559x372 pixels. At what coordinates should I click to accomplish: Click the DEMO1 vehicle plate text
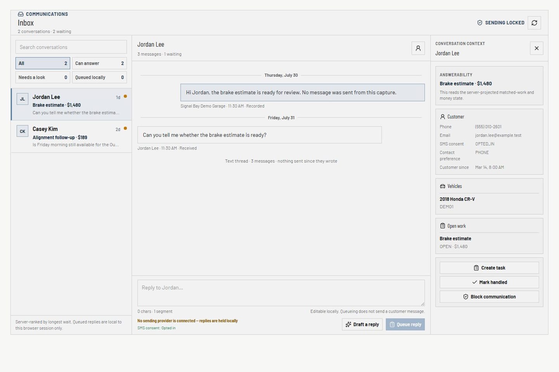446,207
